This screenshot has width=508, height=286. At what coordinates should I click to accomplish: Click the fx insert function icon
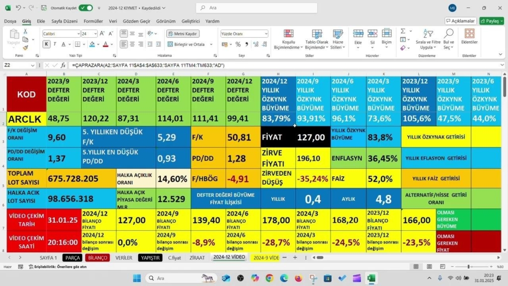point(63,65)
